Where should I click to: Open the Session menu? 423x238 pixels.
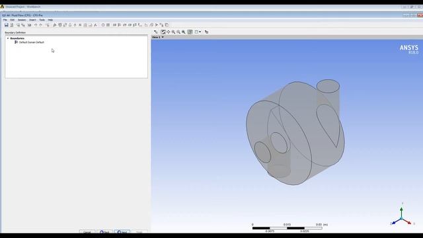22,20
